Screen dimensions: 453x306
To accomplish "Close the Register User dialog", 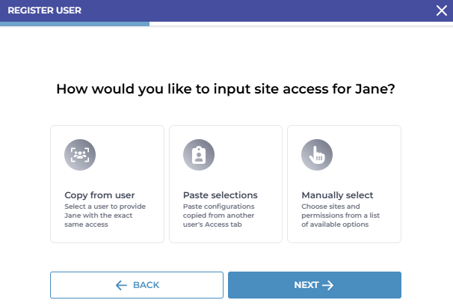I will coord(441,10).
